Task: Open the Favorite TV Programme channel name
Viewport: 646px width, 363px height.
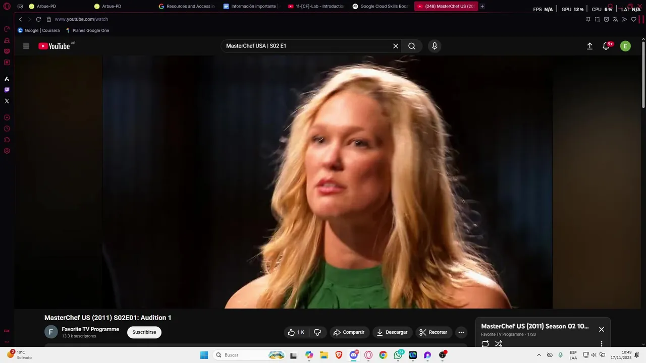Action: tap(90, 329)
